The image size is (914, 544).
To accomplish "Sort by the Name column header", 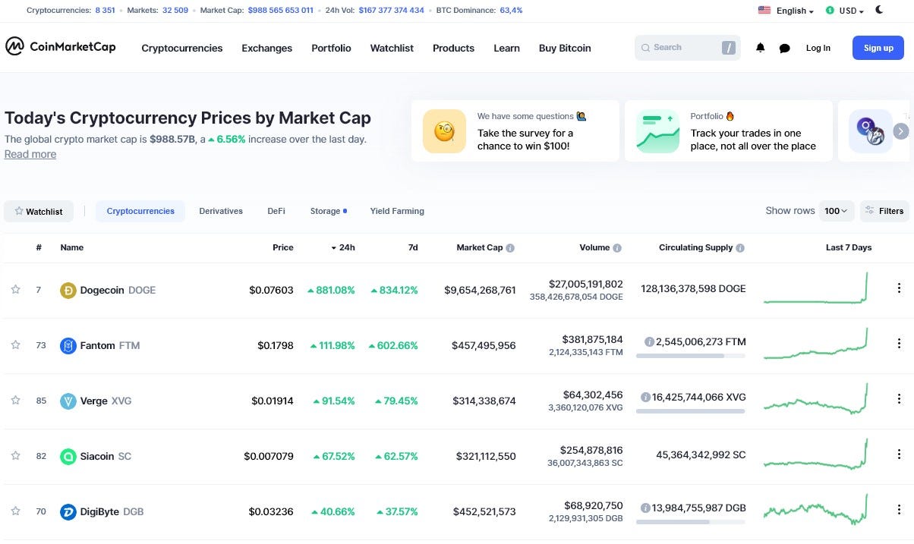I will click(72, 247).
